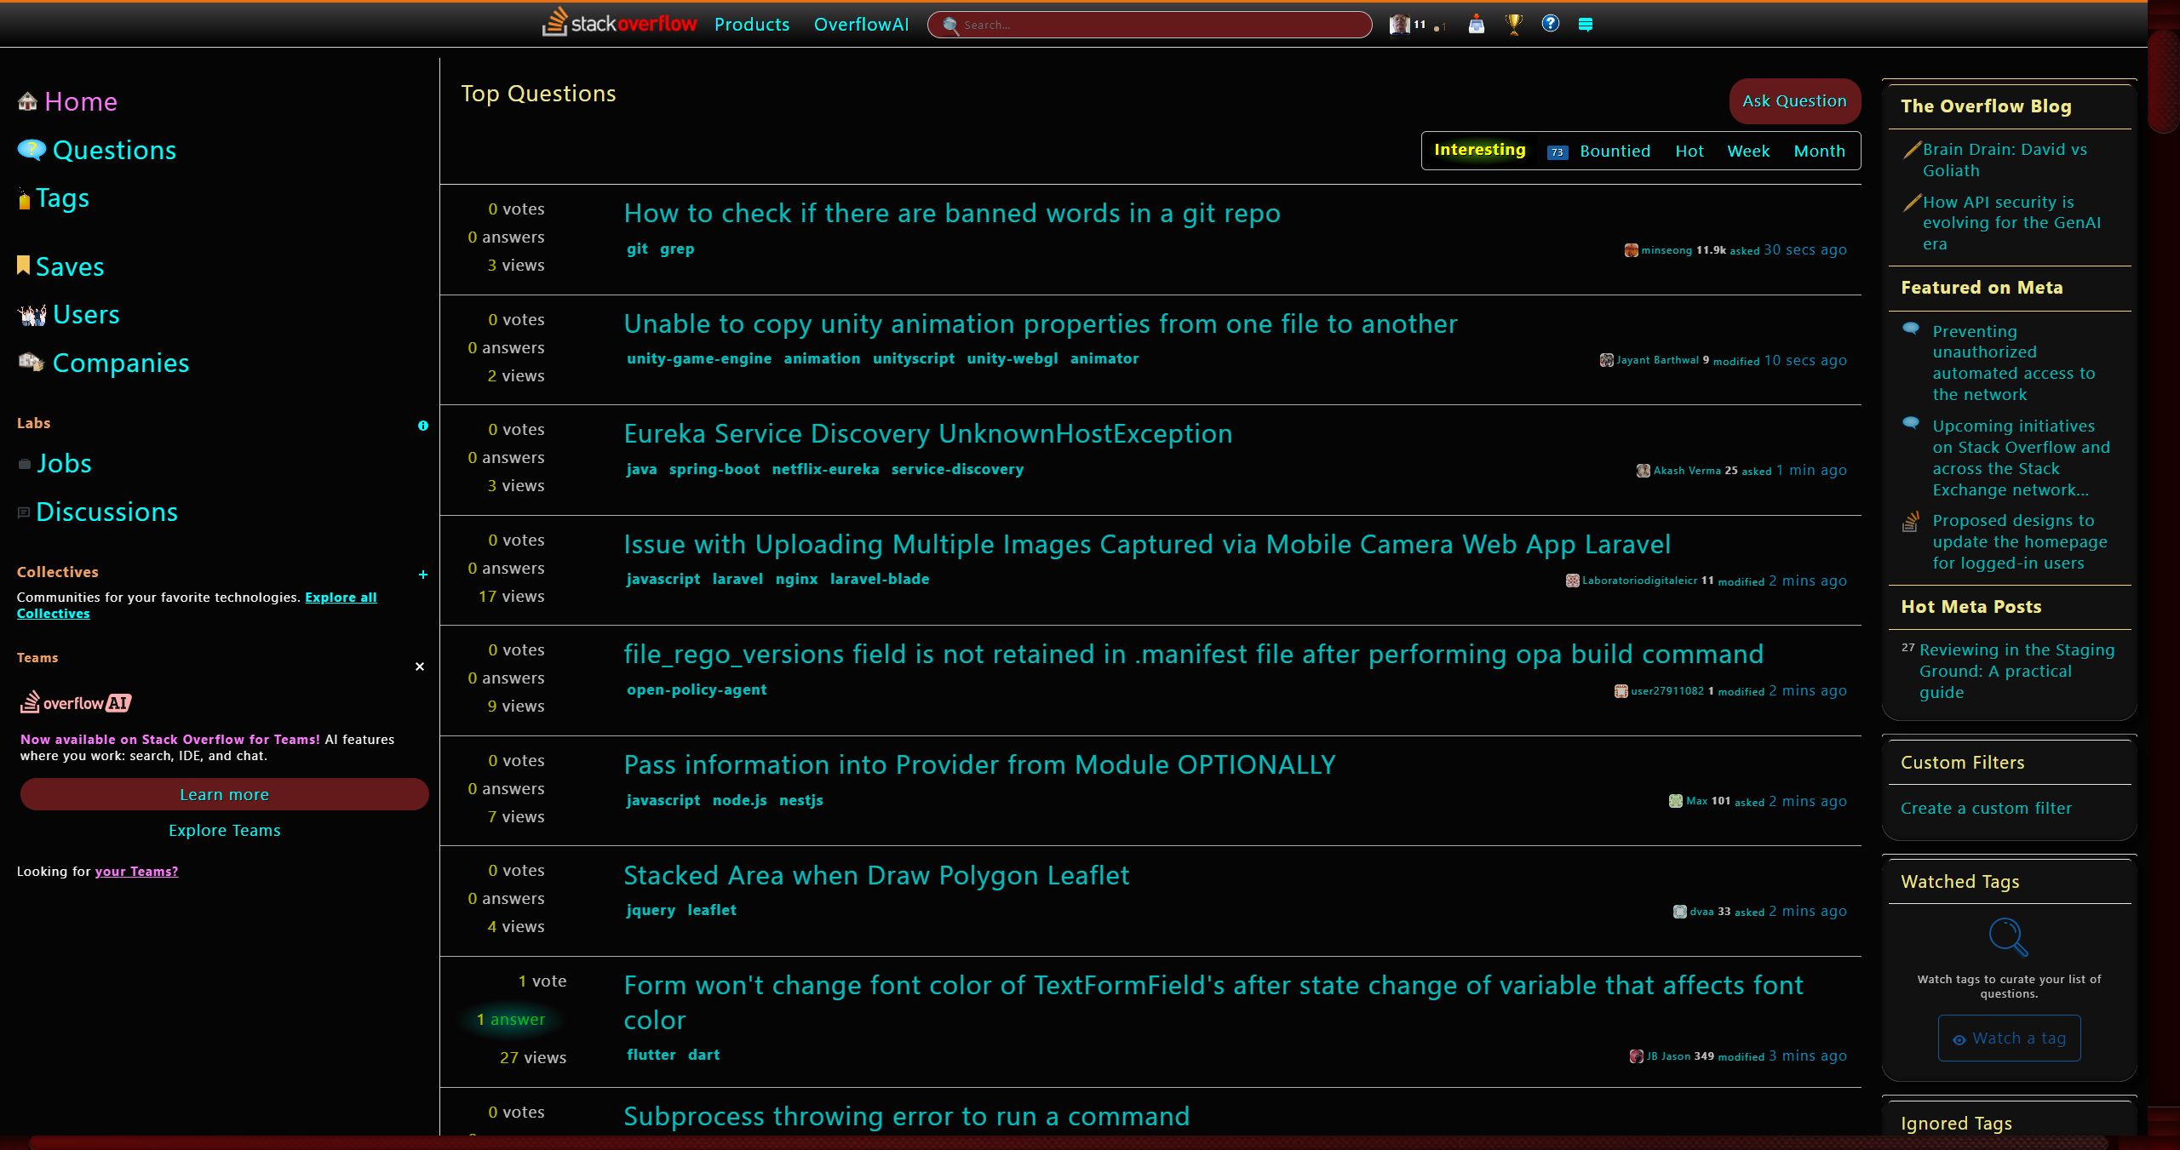Click the leaflet tag

[x=712, y=910]
